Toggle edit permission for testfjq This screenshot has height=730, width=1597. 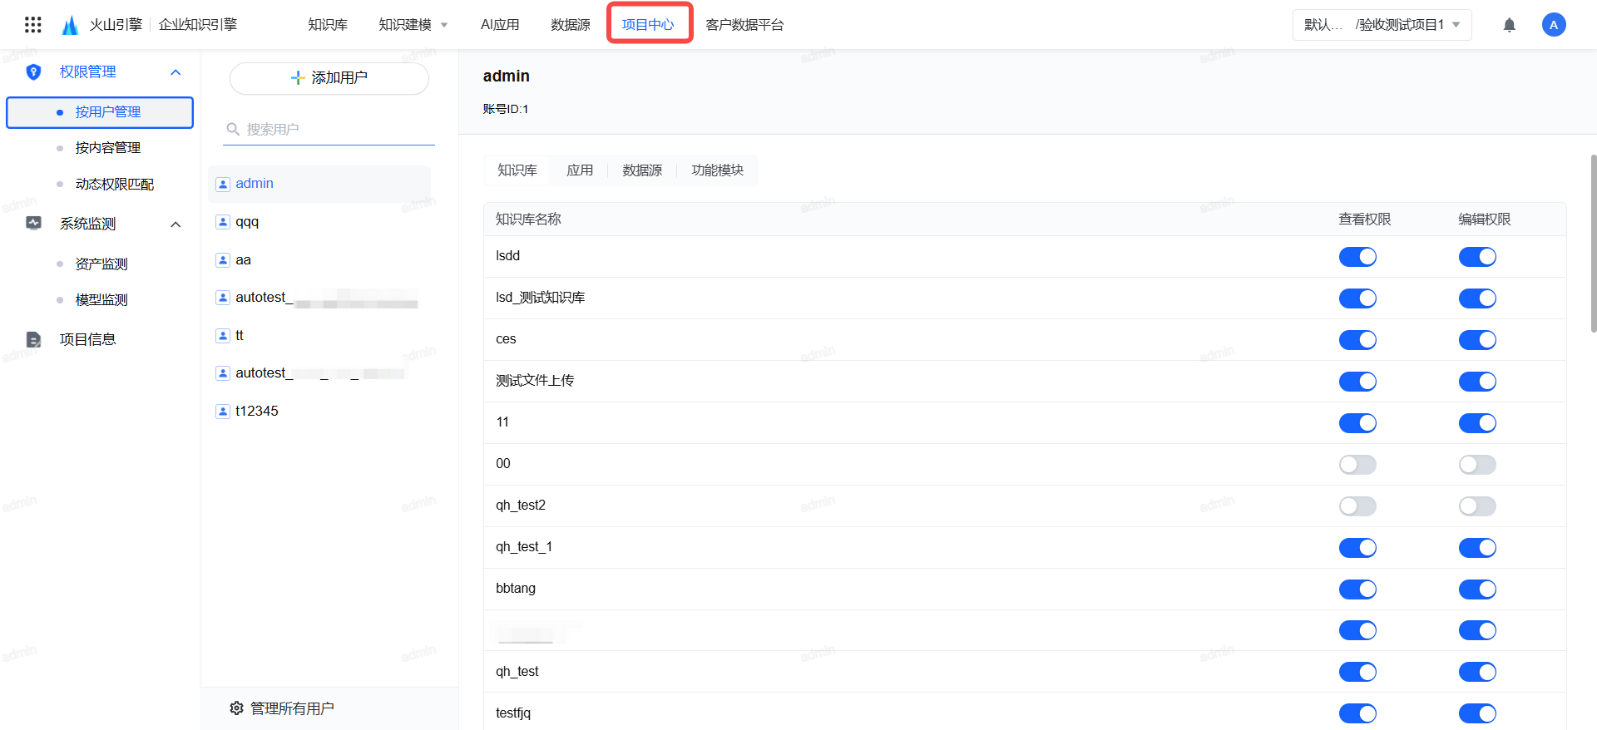pyautogui.click(x=1477, y=713)
